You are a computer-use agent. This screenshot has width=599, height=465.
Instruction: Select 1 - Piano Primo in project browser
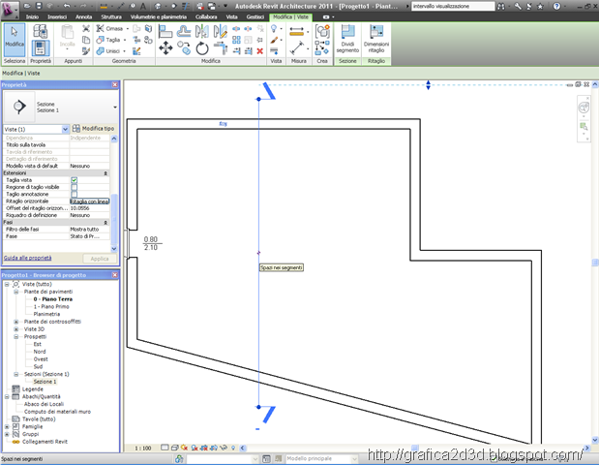(51, 307)
